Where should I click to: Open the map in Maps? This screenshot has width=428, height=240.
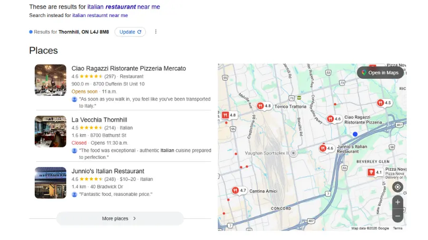pos(380,73)
